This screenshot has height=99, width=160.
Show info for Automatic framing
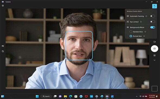click(x=146, y=16)
